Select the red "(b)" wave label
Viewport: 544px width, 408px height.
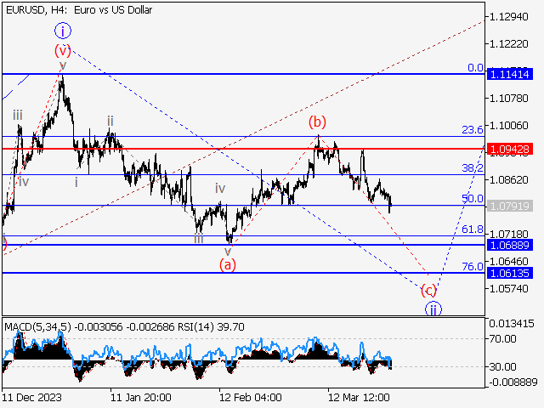(317, 122)
